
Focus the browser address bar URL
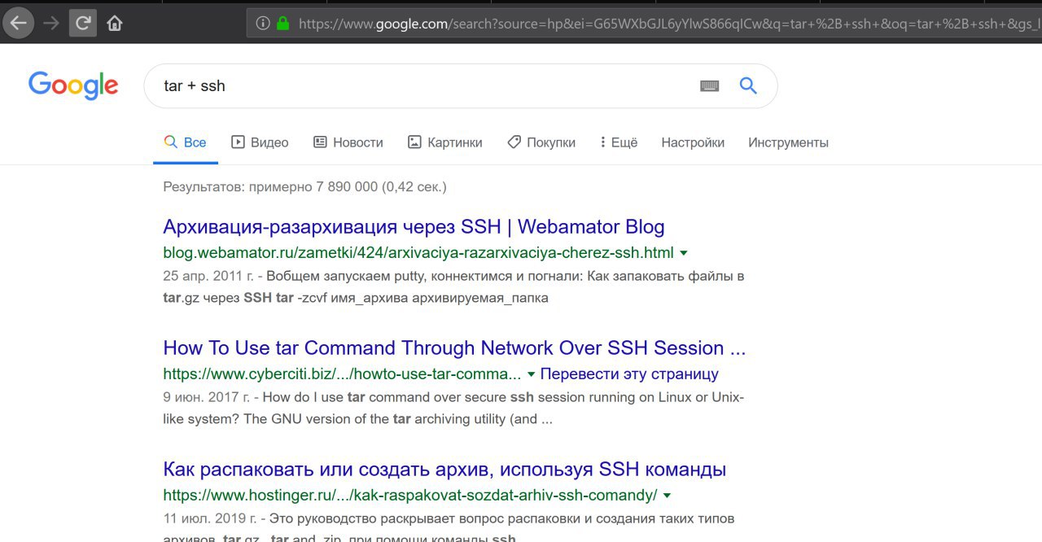pyautogui.click(x=669, y=24)
